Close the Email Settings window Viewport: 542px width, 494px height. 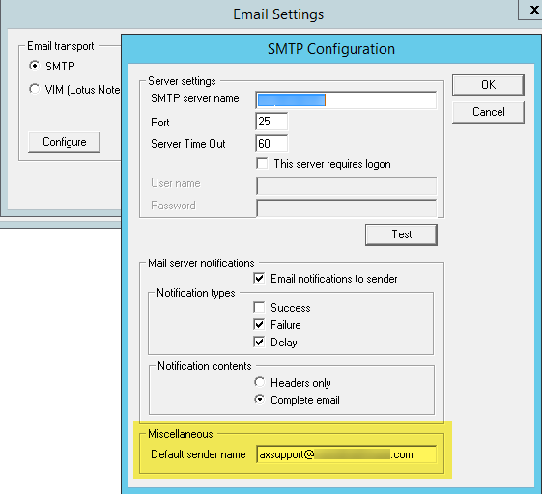click(533, 10)
